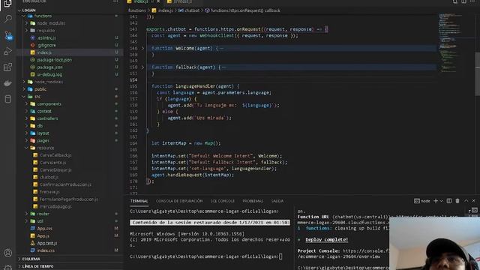Image resolution: width=480 pixels, height=270 pixels.
Task: Close the terminal panel
Action: click(473, 201)
